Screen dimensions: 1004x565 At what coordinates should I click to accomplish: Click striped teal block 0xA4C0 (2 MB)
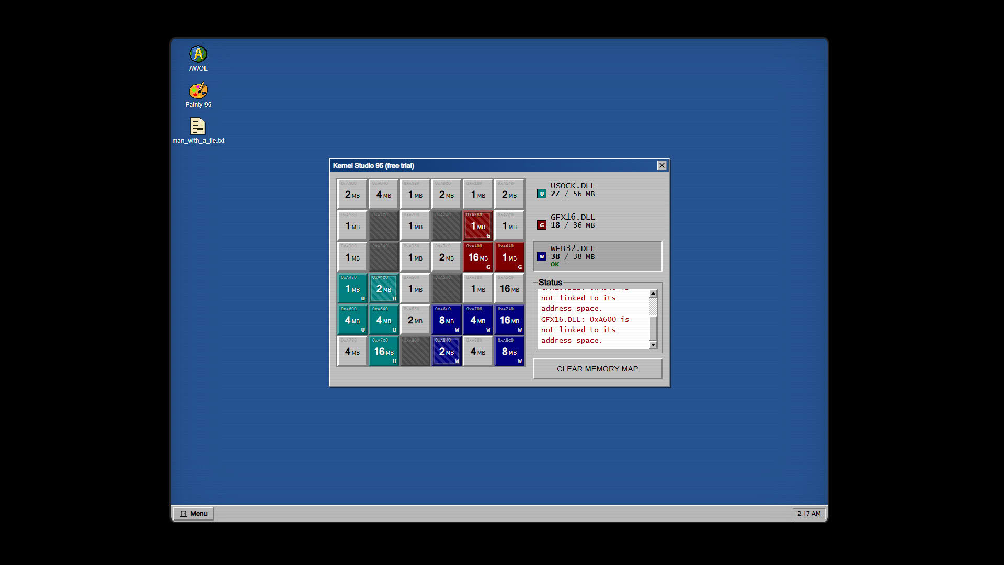pyautogui.click(x=384, y=288)
